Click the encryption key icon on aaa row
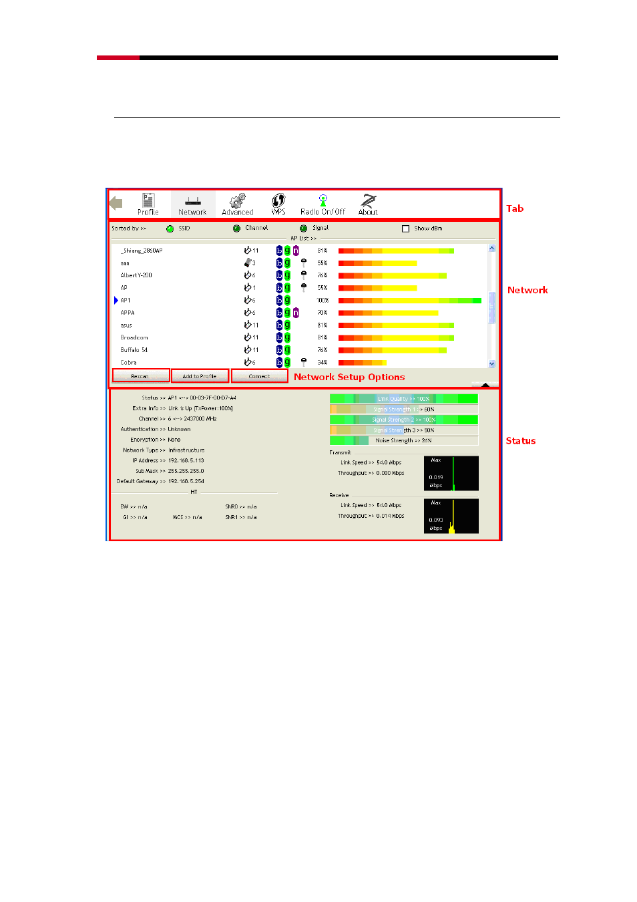This screenshot has width=637, height=902. point(304,263)
